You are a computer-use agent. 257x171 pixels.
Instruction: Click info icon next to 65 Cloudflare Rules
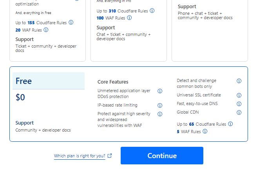(230, 124)
